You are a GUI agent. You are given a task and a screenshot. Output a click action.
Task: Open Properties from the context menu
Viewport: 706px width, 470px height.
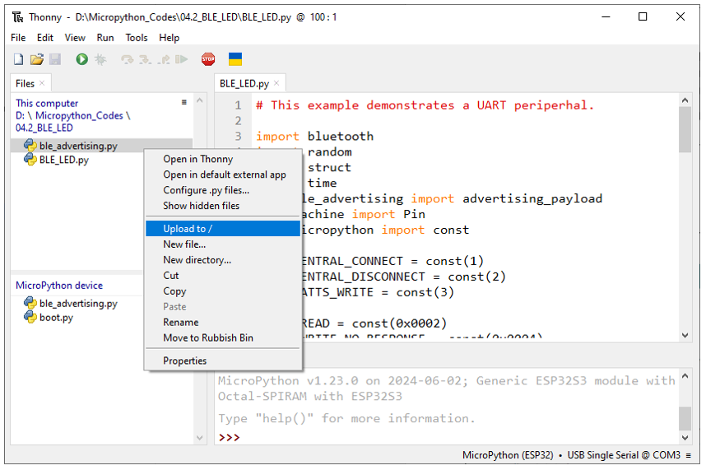tap(223, 361)
